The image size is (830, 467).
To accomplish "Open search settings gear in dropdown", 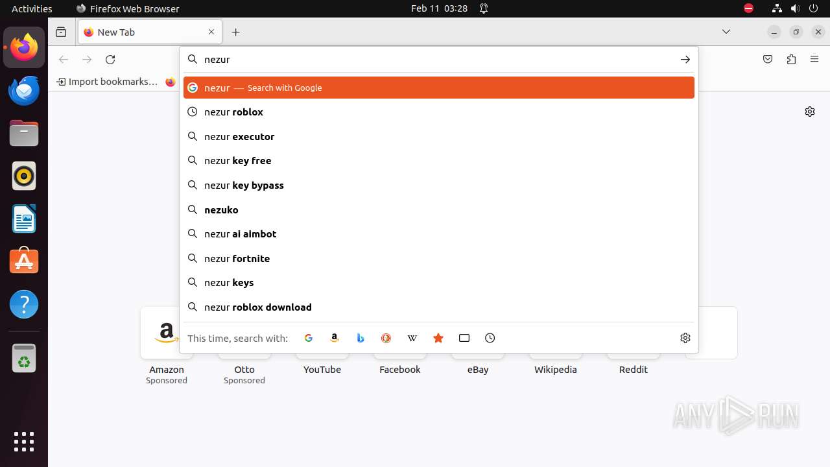I will coord(685,338).
